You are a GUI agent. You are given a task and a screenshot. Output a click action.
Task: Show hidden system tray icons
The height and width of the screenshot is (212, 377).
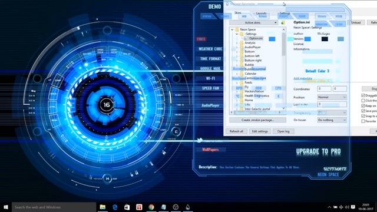click(329, 207)
